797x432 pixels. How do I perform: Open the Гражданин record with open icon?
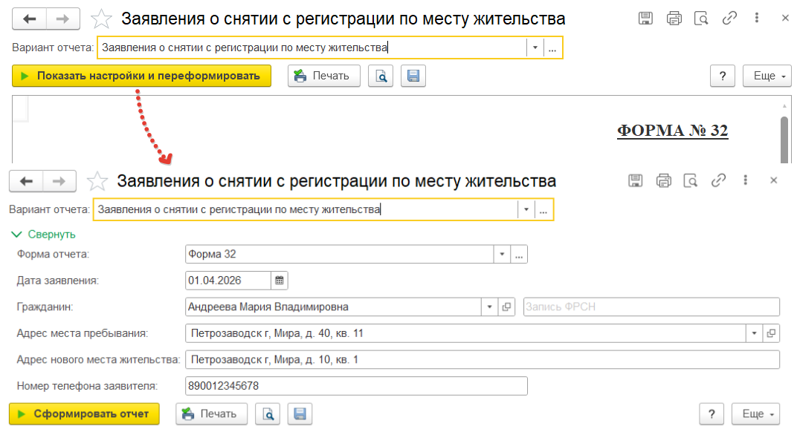point(507,307)
